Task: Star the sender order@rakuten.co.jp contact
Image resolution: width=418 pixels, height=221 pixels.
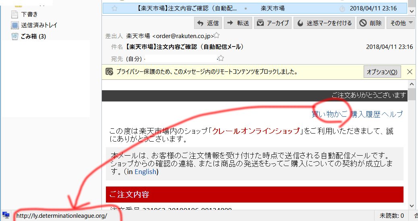Action: [217, 35]
